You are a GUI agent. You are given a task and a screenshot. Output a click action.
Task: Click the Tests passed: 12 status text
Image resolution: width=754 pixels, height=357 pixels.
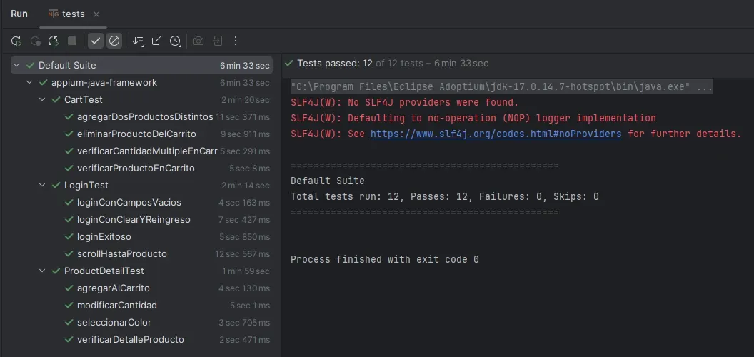(335, 63)
